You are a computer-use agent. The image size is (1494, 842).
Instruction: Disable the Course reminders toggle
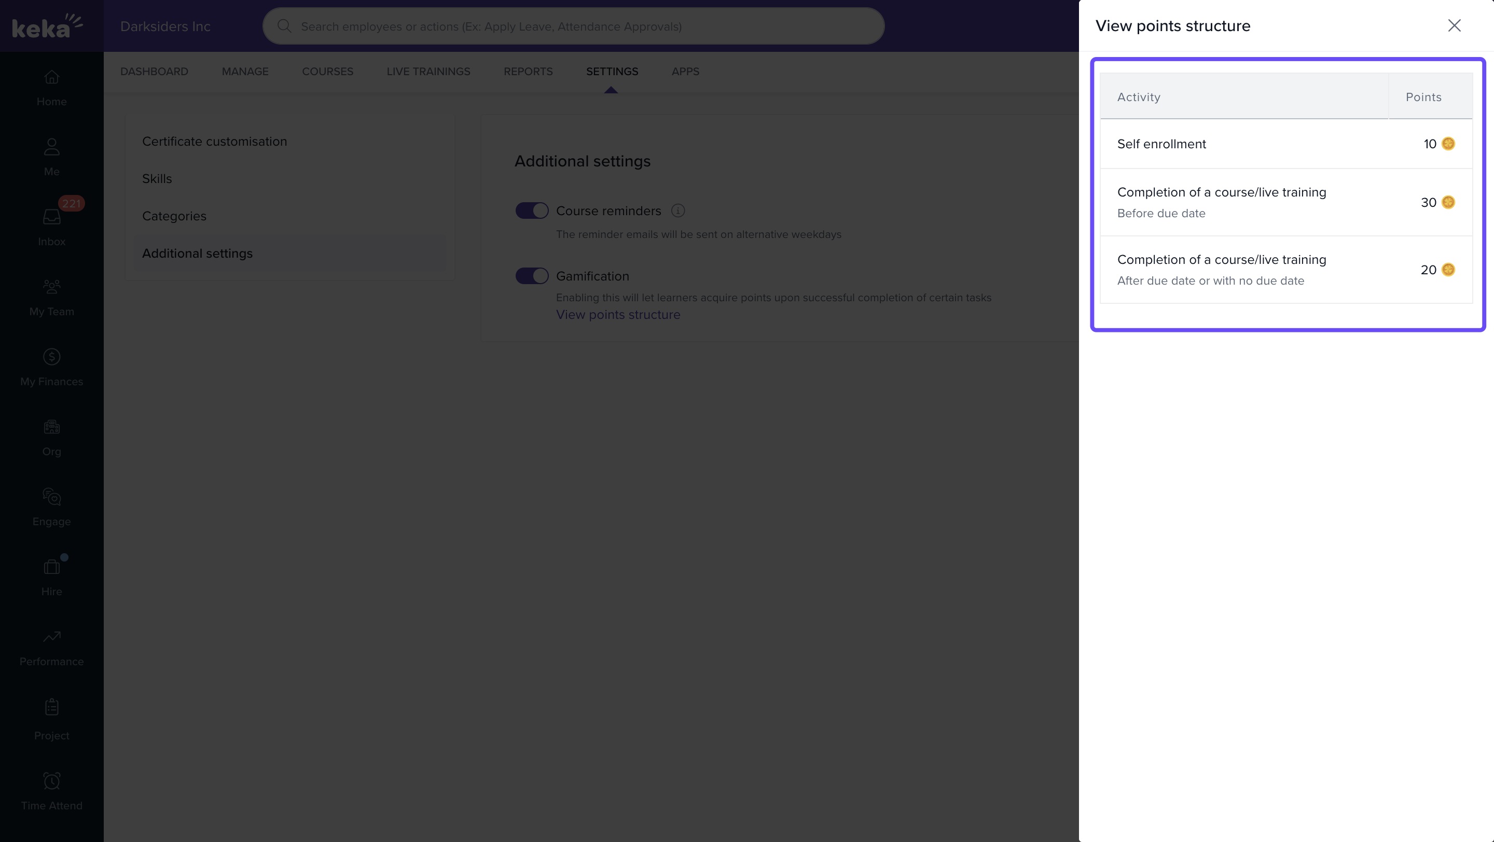pos(531,210)
